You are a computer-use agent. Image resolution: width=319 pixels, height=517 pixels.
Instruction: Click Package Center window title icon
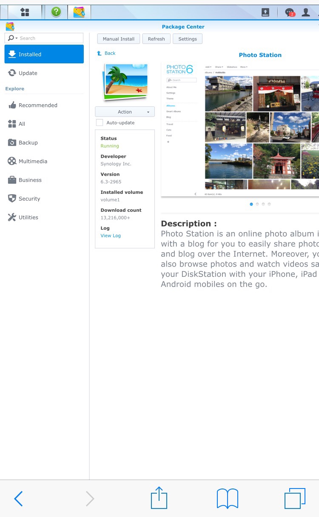[x=10, y=27]
